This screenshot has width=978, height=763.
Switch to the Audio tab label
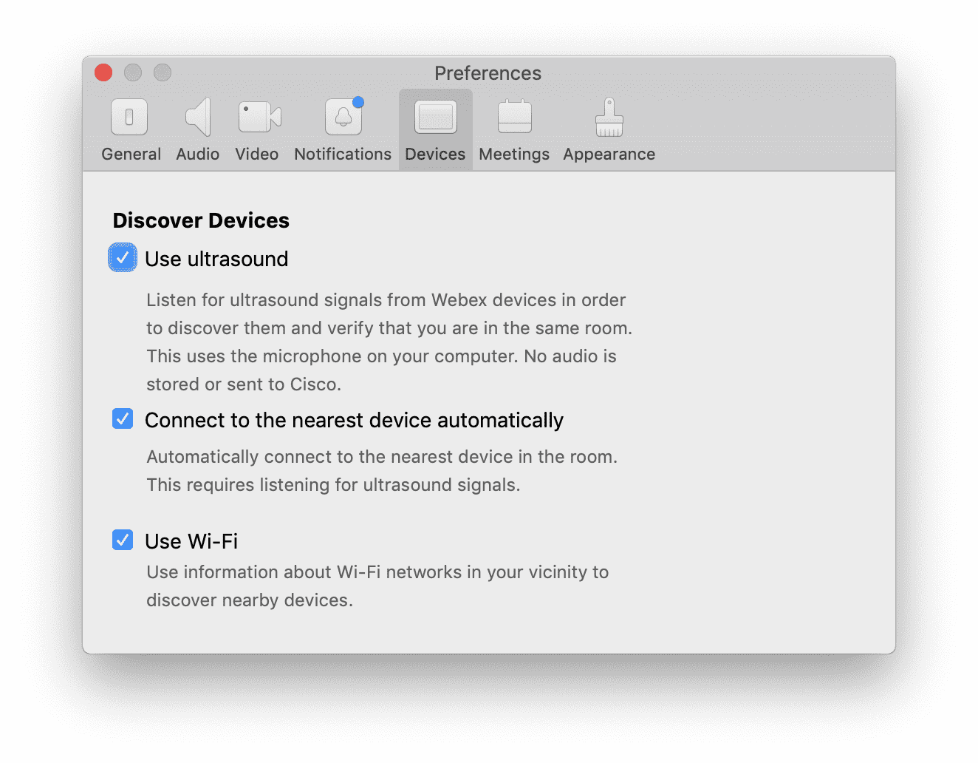[198, 154]
